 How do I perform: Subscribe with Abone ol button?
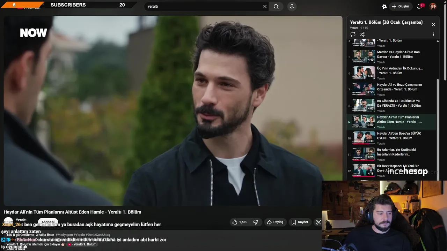point(48,222)
